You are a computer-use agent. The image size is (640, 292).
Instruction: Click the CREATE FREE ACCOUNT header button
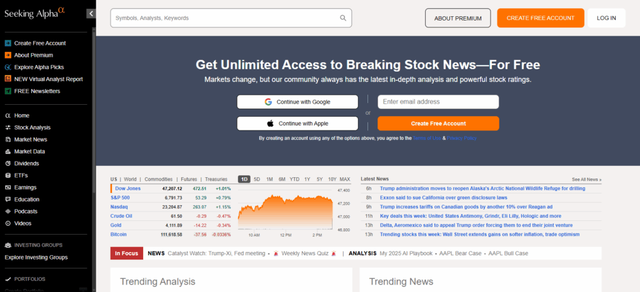pyautogui.click(x=541, y=18)
